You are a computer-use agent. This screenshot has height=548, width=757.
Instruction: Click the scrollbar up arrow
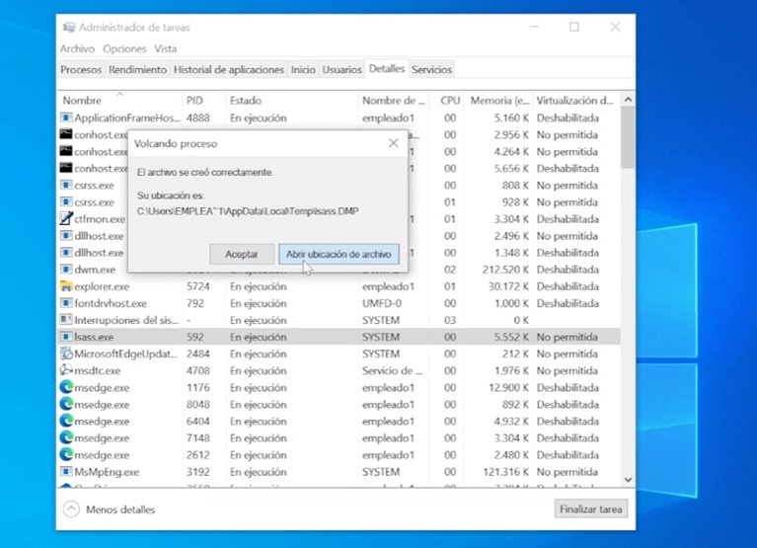click(x=628, y=100)
